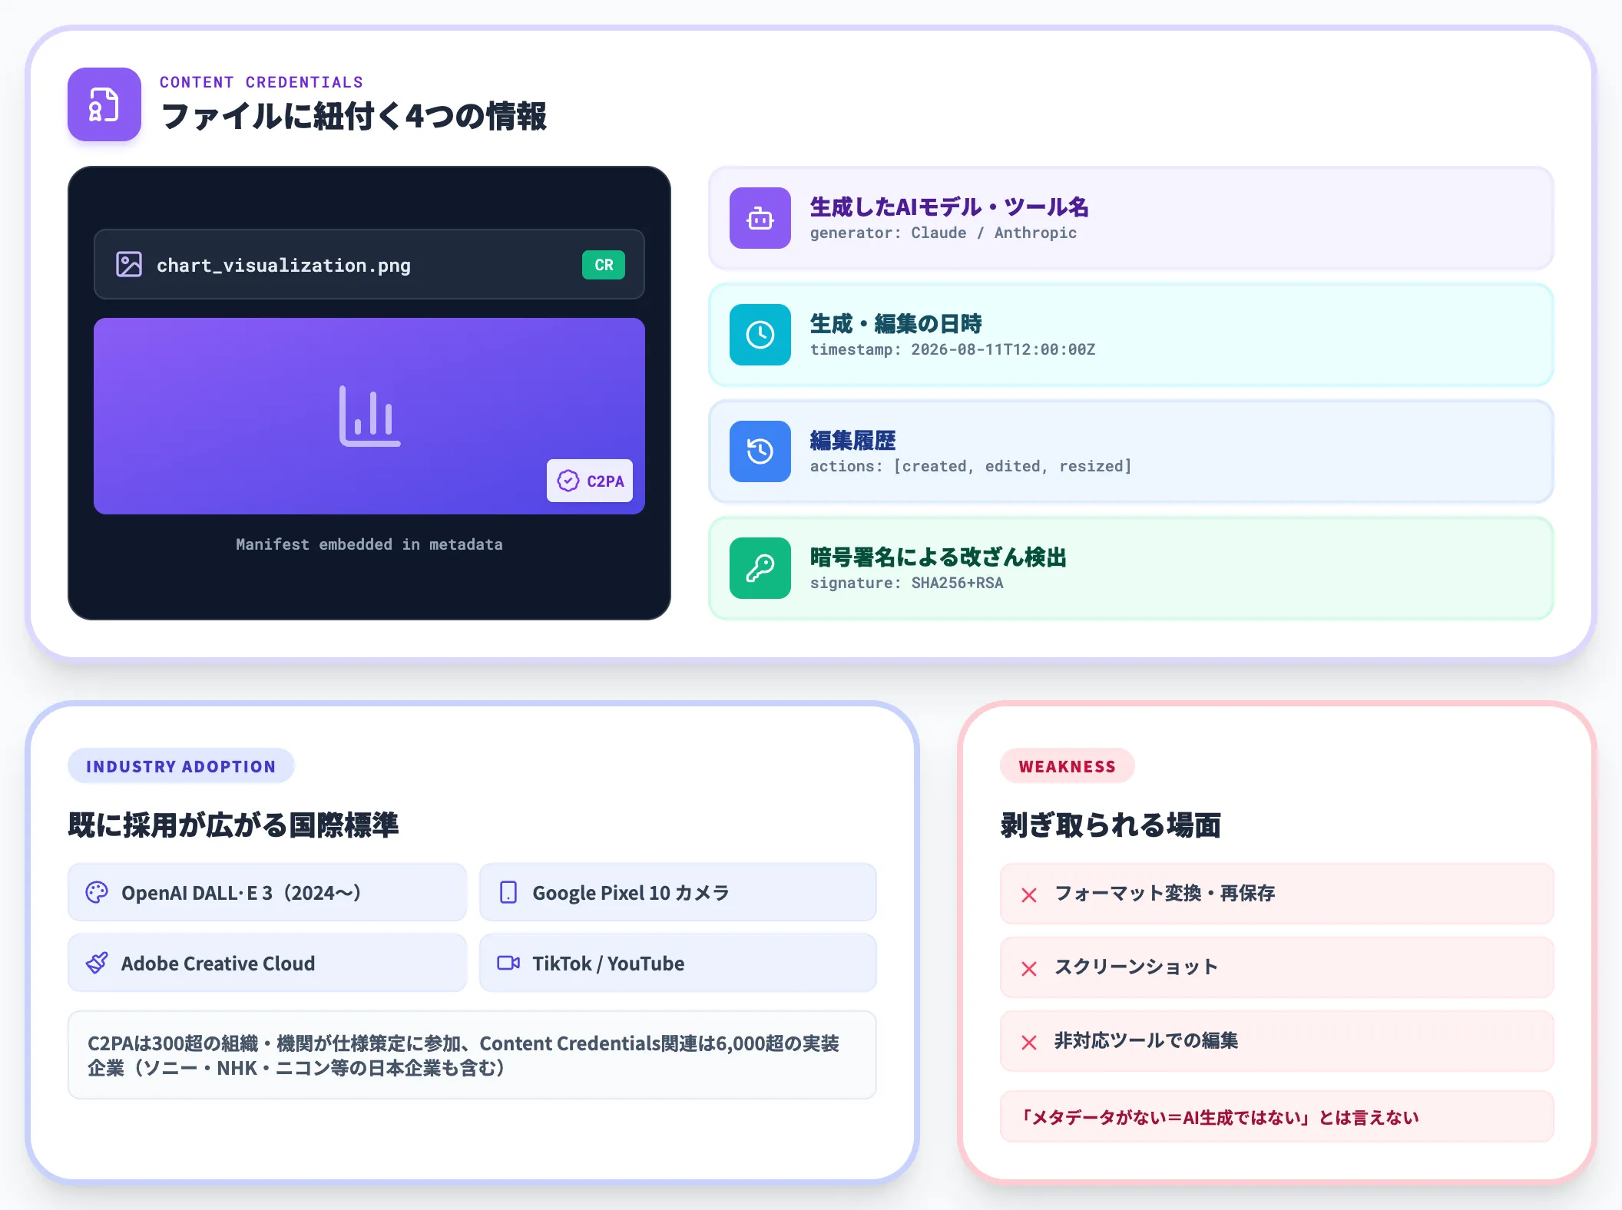1622x1210 pixels.
Task: Click the フォーマット変換・再保存 label
Action: 1164,893
